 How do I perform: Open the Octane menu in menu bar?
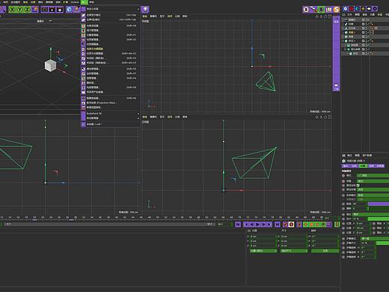coord(75,2)
